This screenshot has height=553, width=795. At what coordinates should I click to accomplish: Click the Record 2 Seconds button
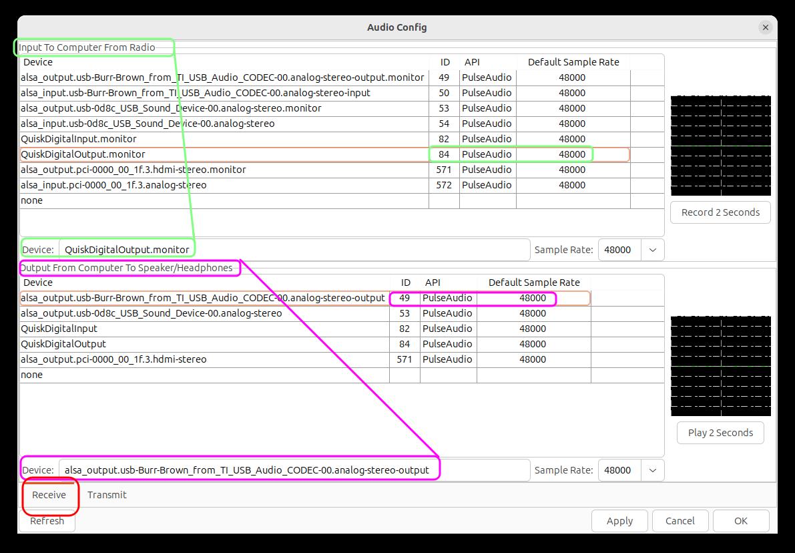720,212
